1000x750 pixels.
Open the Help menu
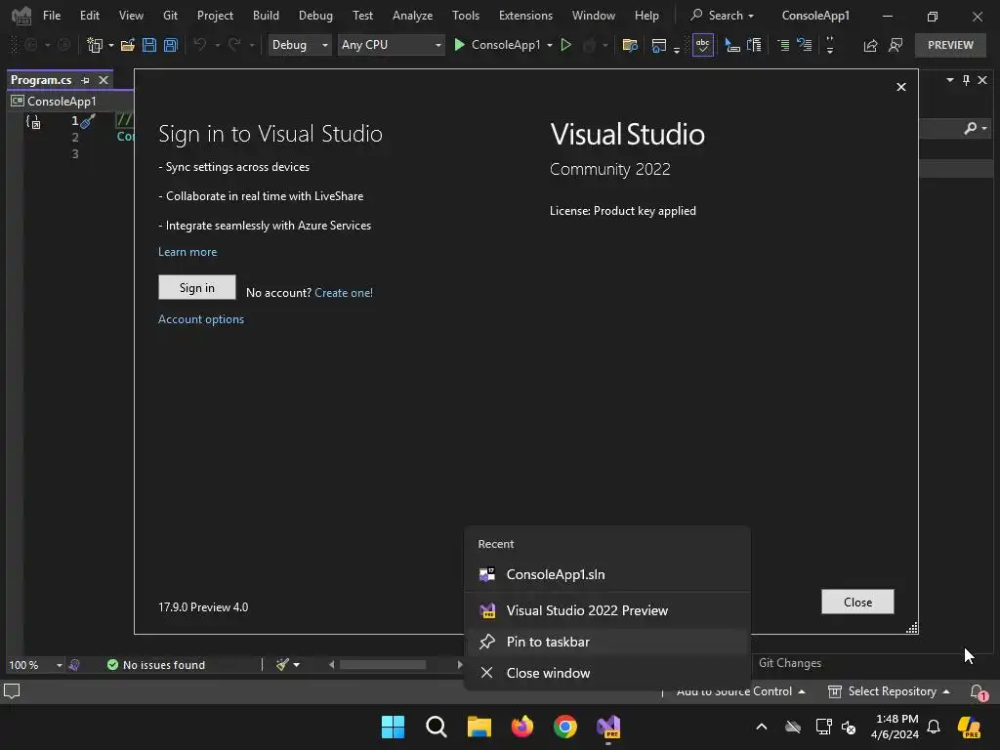tap(646, 16)
